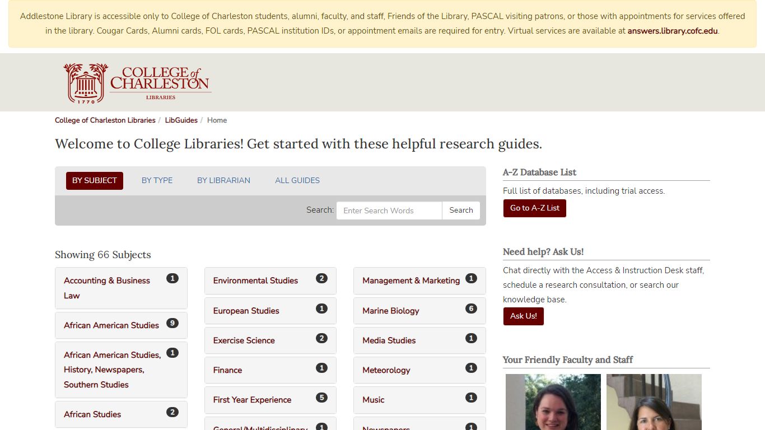Expand the African American Studies subject
The width and height of the screenshot is (765, 430).
pyautogui.click(x=121, y=325)
